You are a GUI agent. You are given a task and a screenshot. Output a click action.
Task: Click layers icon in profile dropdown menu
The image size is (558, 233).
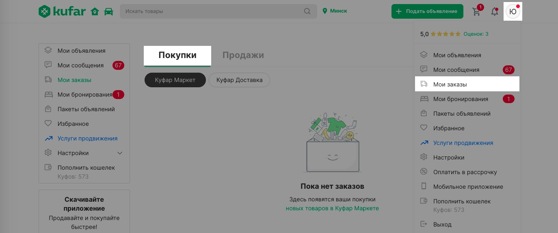pos(424,55)
